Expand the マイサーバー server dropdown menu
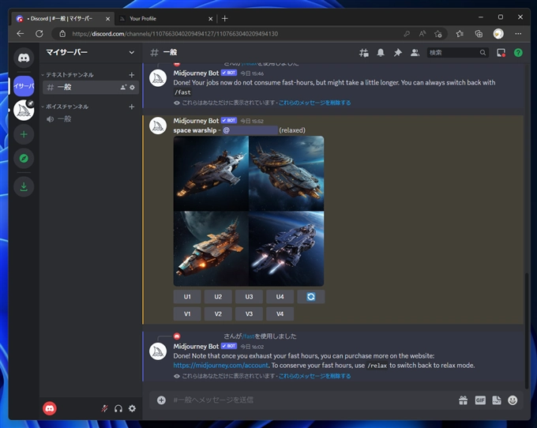Viewport: 537px width, 428px height. pyautogui.click(x=132, y=52)
